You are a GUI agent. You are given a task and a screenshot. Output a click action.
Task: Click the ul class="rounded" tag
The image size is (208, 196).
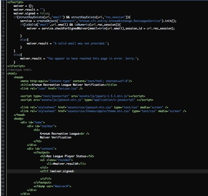57,160
